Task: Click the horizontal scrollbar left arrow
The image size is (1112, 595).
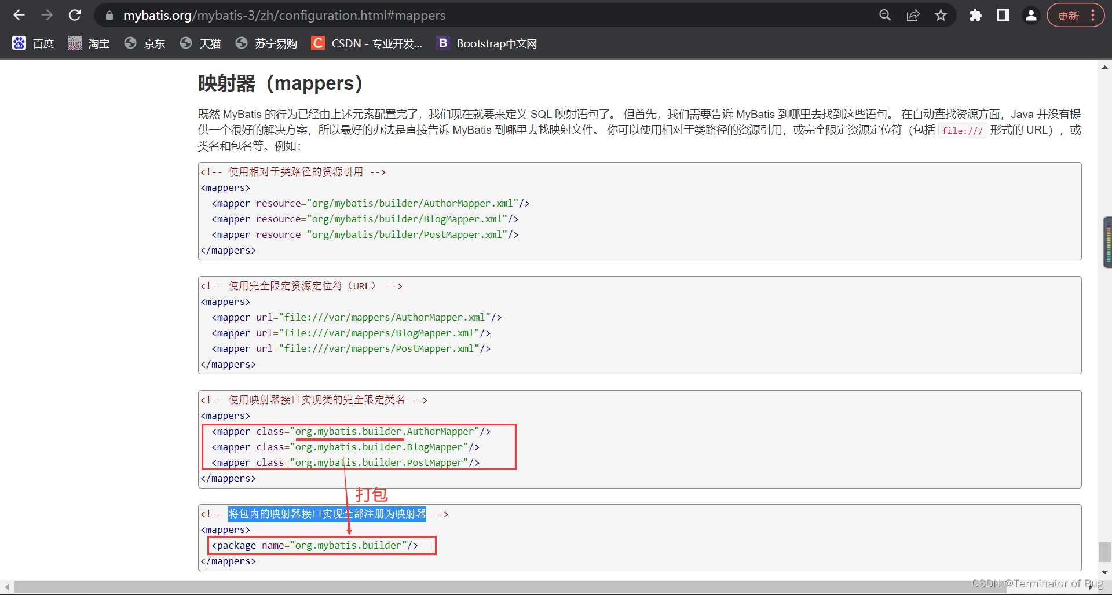Action: tap(6, 587)
